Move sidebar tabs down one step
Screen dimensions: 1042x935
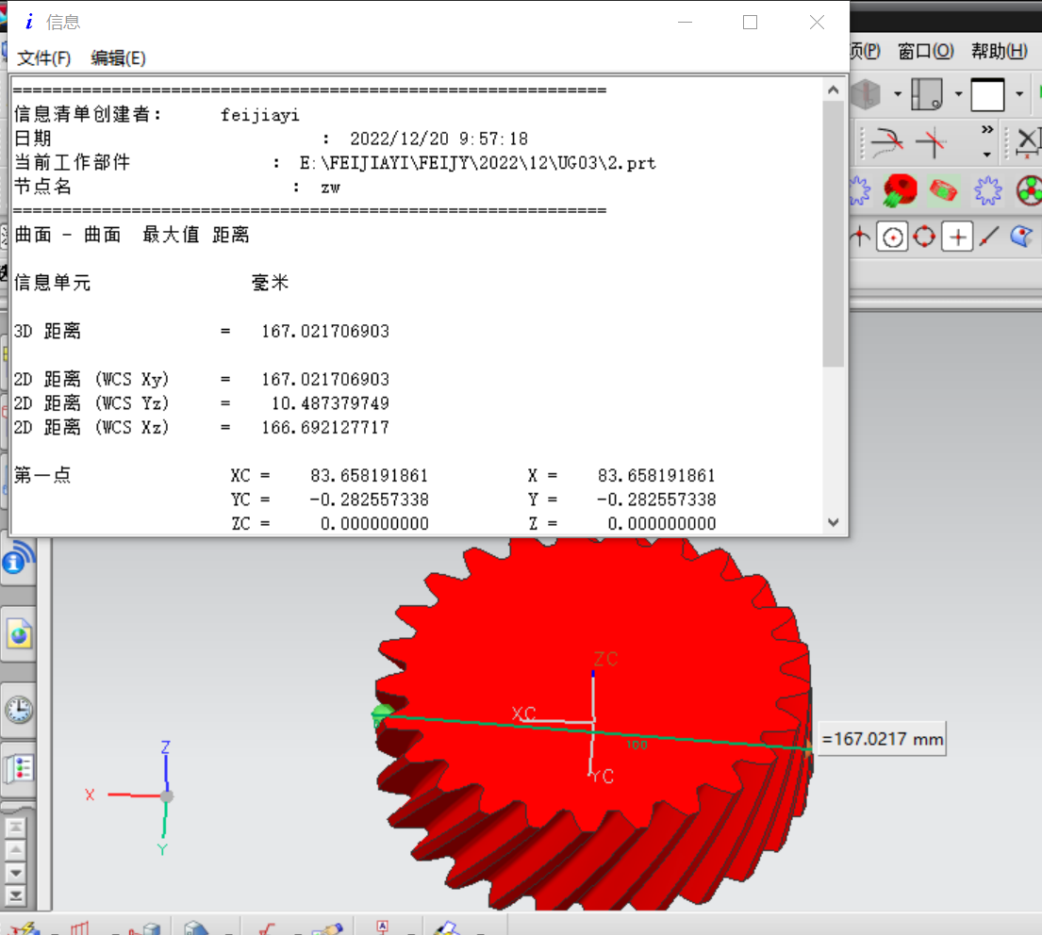[16, 873]
